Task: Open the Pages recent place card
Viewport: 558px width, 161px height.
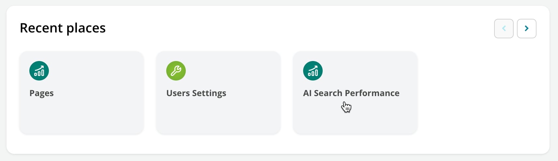Action: [x=81, y=93]
